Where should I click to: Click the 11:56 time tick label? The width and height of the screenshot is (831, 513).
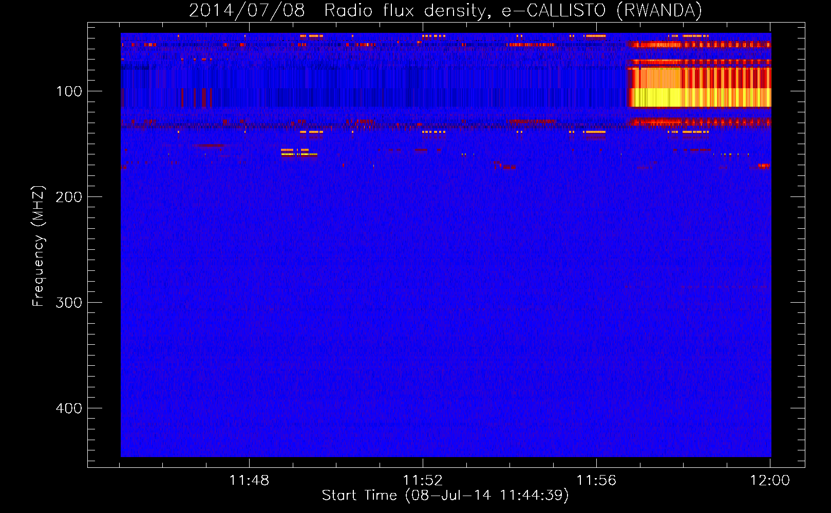coord(596,480)
